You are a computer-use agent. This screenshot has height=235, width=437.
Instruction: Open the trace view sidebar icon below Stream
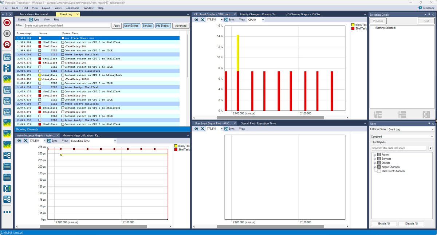[7, 68]
